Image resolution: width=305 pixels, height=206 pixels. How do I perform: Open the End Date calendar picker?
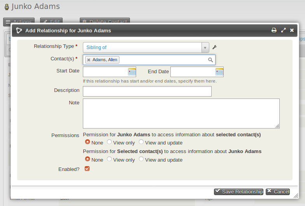219,72
